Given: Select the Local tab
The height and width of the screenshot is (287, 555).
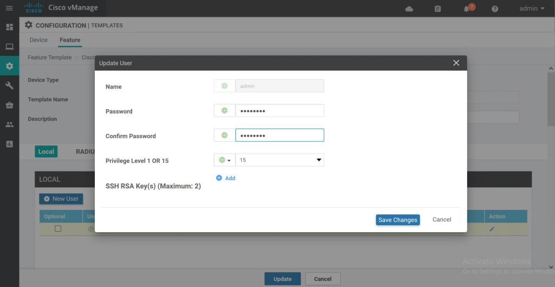Looking at the screenshot, I should pos(46,152).
